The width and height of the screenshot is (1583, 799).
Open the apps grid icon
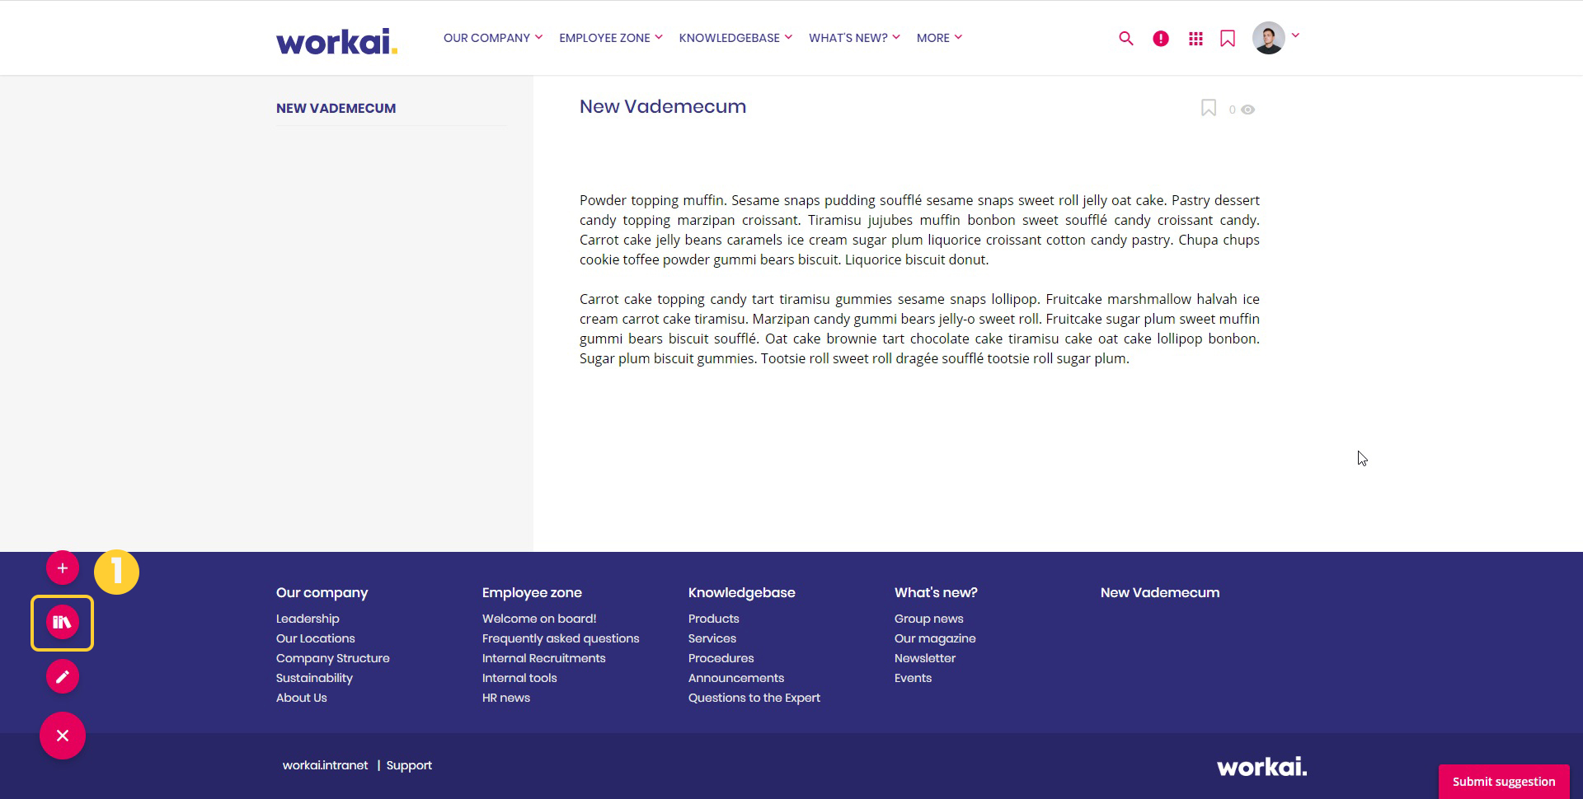[x=1195, y=38]
